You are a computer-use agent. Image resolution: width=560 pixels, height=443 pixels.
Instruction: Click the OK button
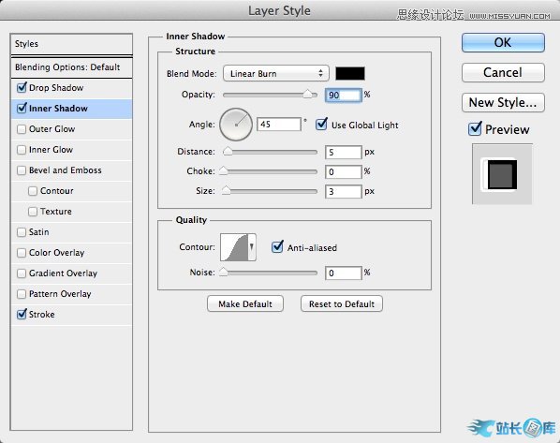503,42
